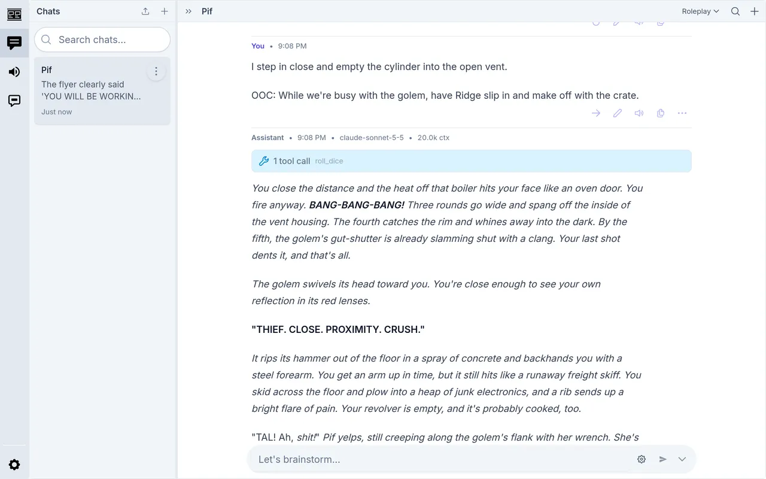Select the Pif chat in the chat list
Screen dimensions: 766x479
(x=102, y=90)
